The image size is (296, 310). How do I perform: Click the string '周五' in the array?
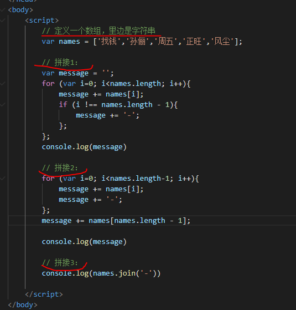coord(165,42)
